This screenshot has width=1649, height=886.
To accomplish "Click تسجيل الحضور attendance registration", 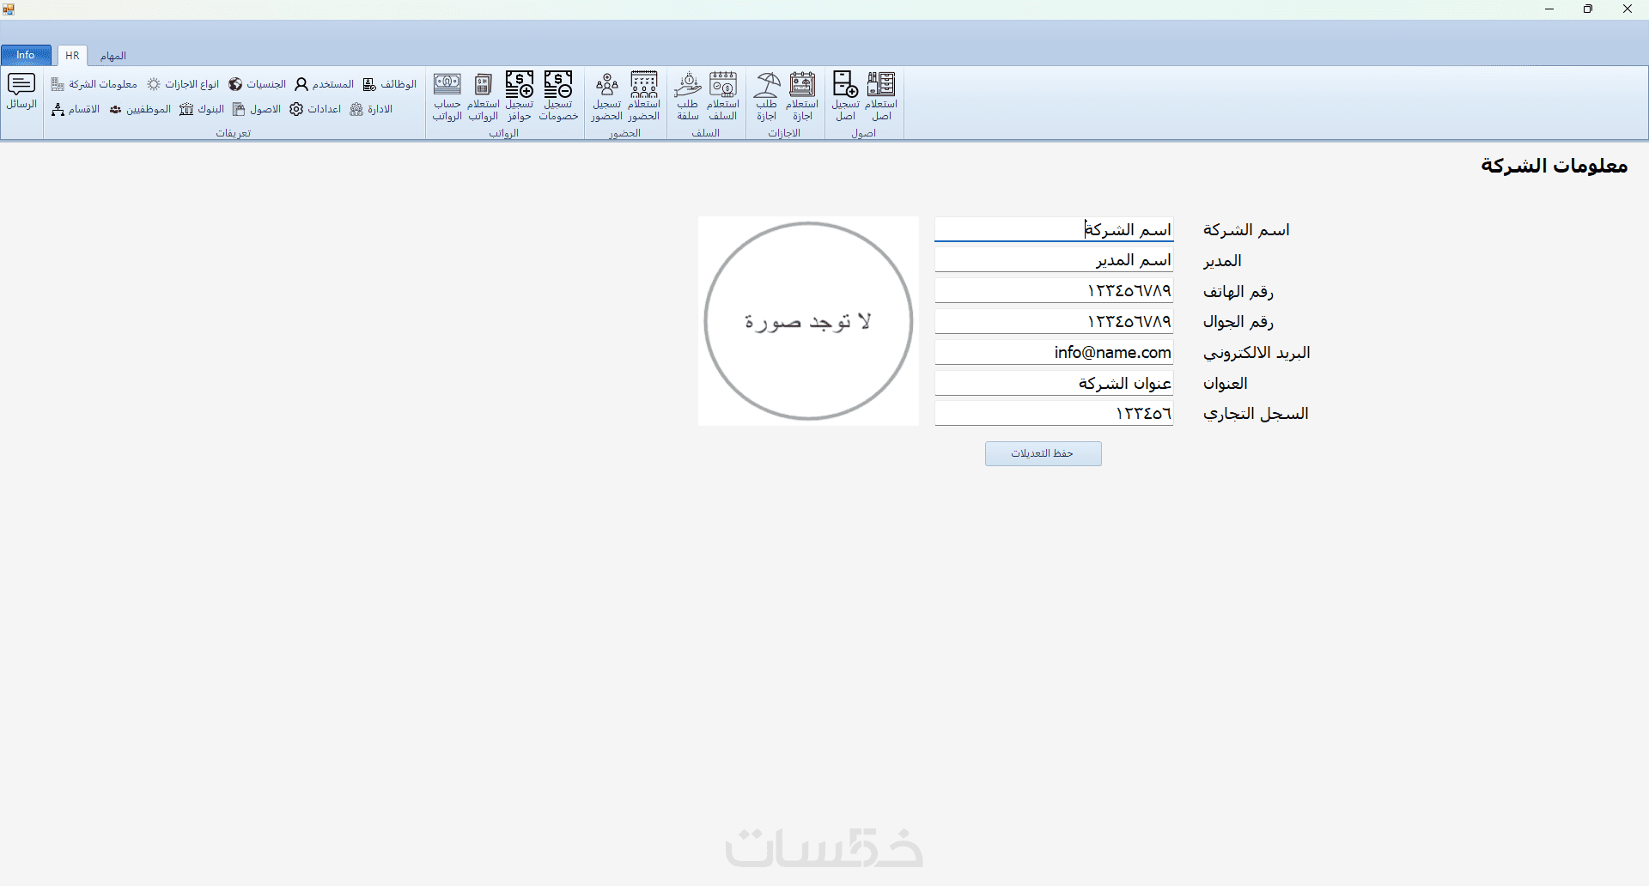I will click(607, 96).
